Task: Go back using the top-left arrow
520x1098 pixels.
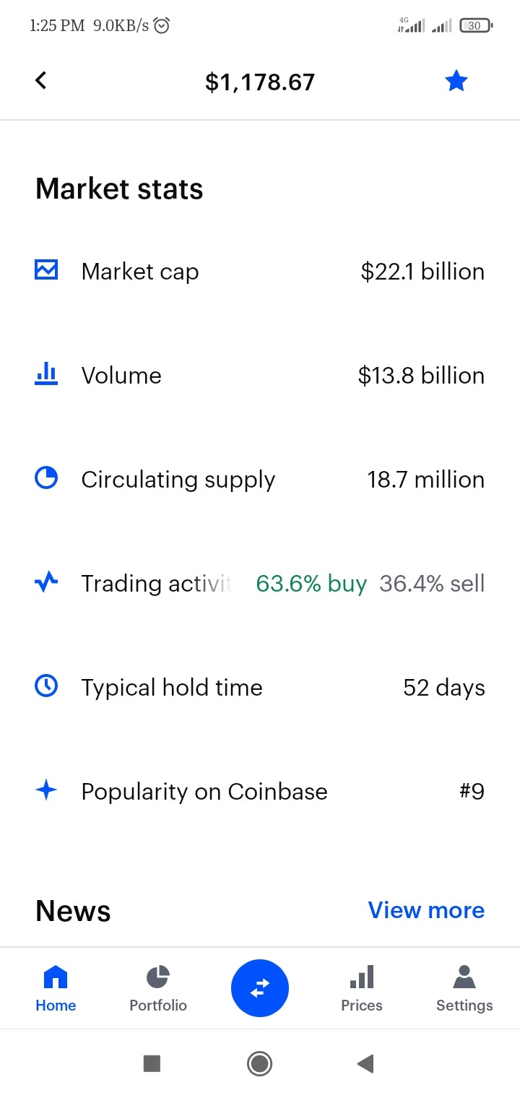Action: point(41,80)
